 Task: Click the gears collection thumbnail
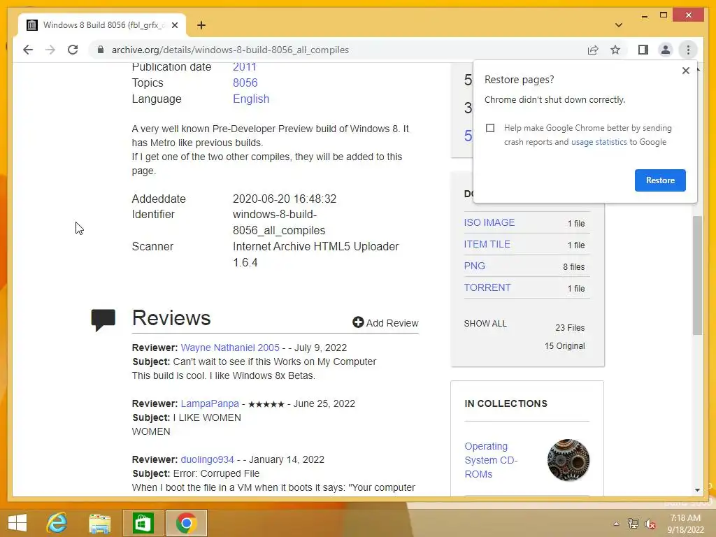[x=568, y=460]
